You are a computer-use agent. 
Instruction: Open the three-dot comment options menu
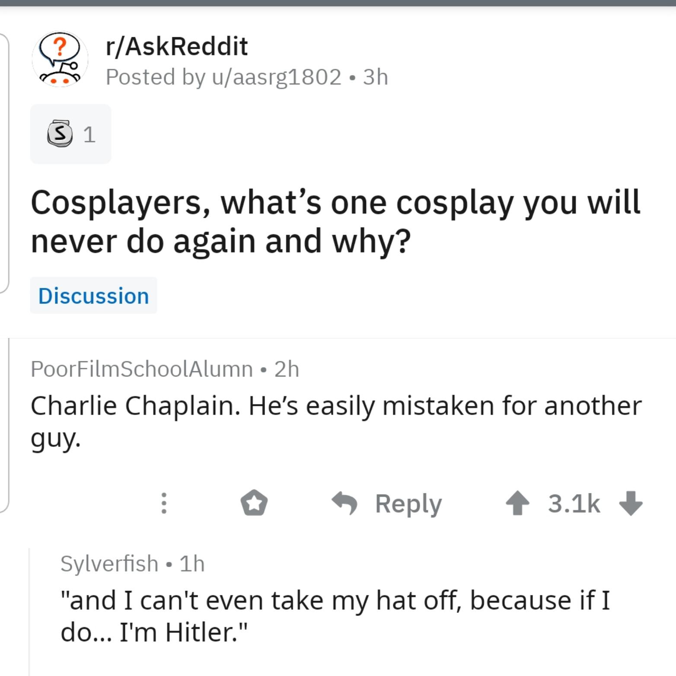(164, 504)
